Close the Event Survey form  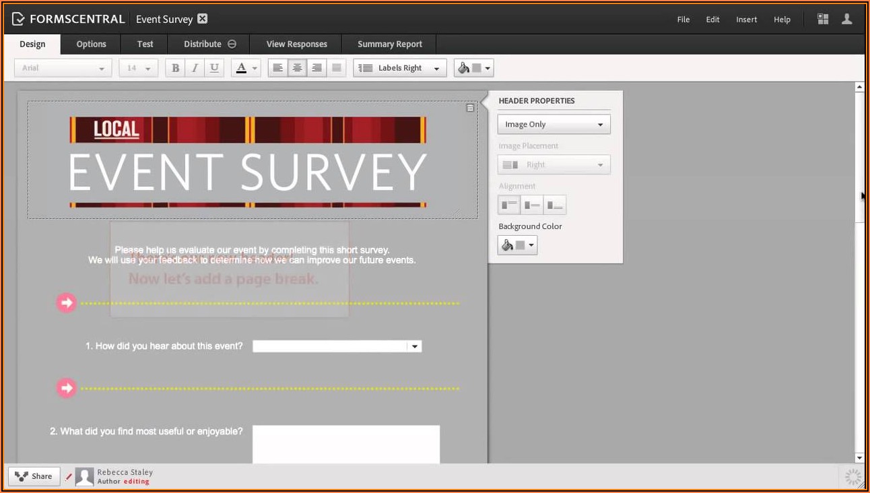coord(203,19)
